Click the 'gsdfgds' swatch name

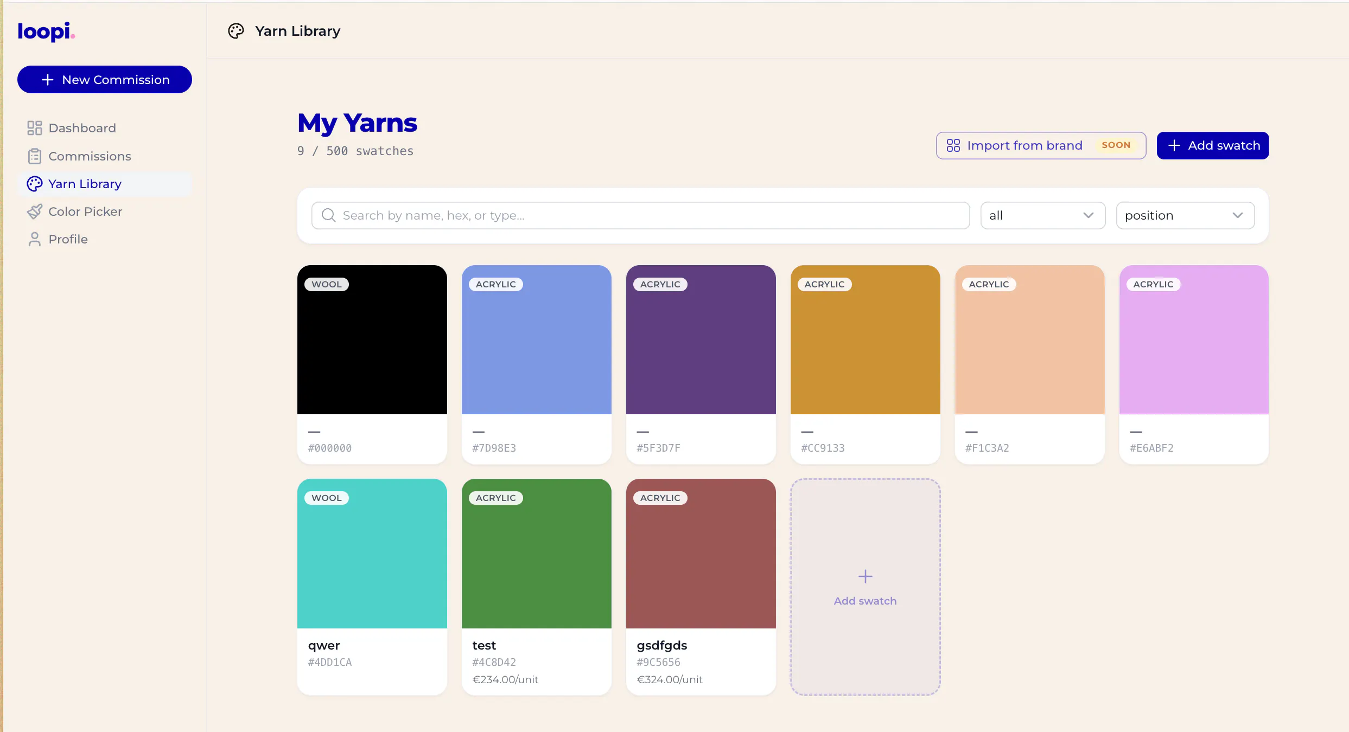click(662, 645)
